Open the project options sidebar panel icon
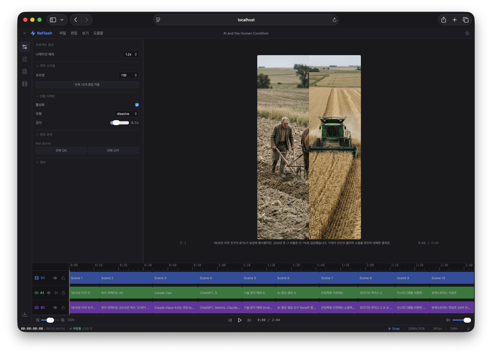 click(x=25, y=47)
